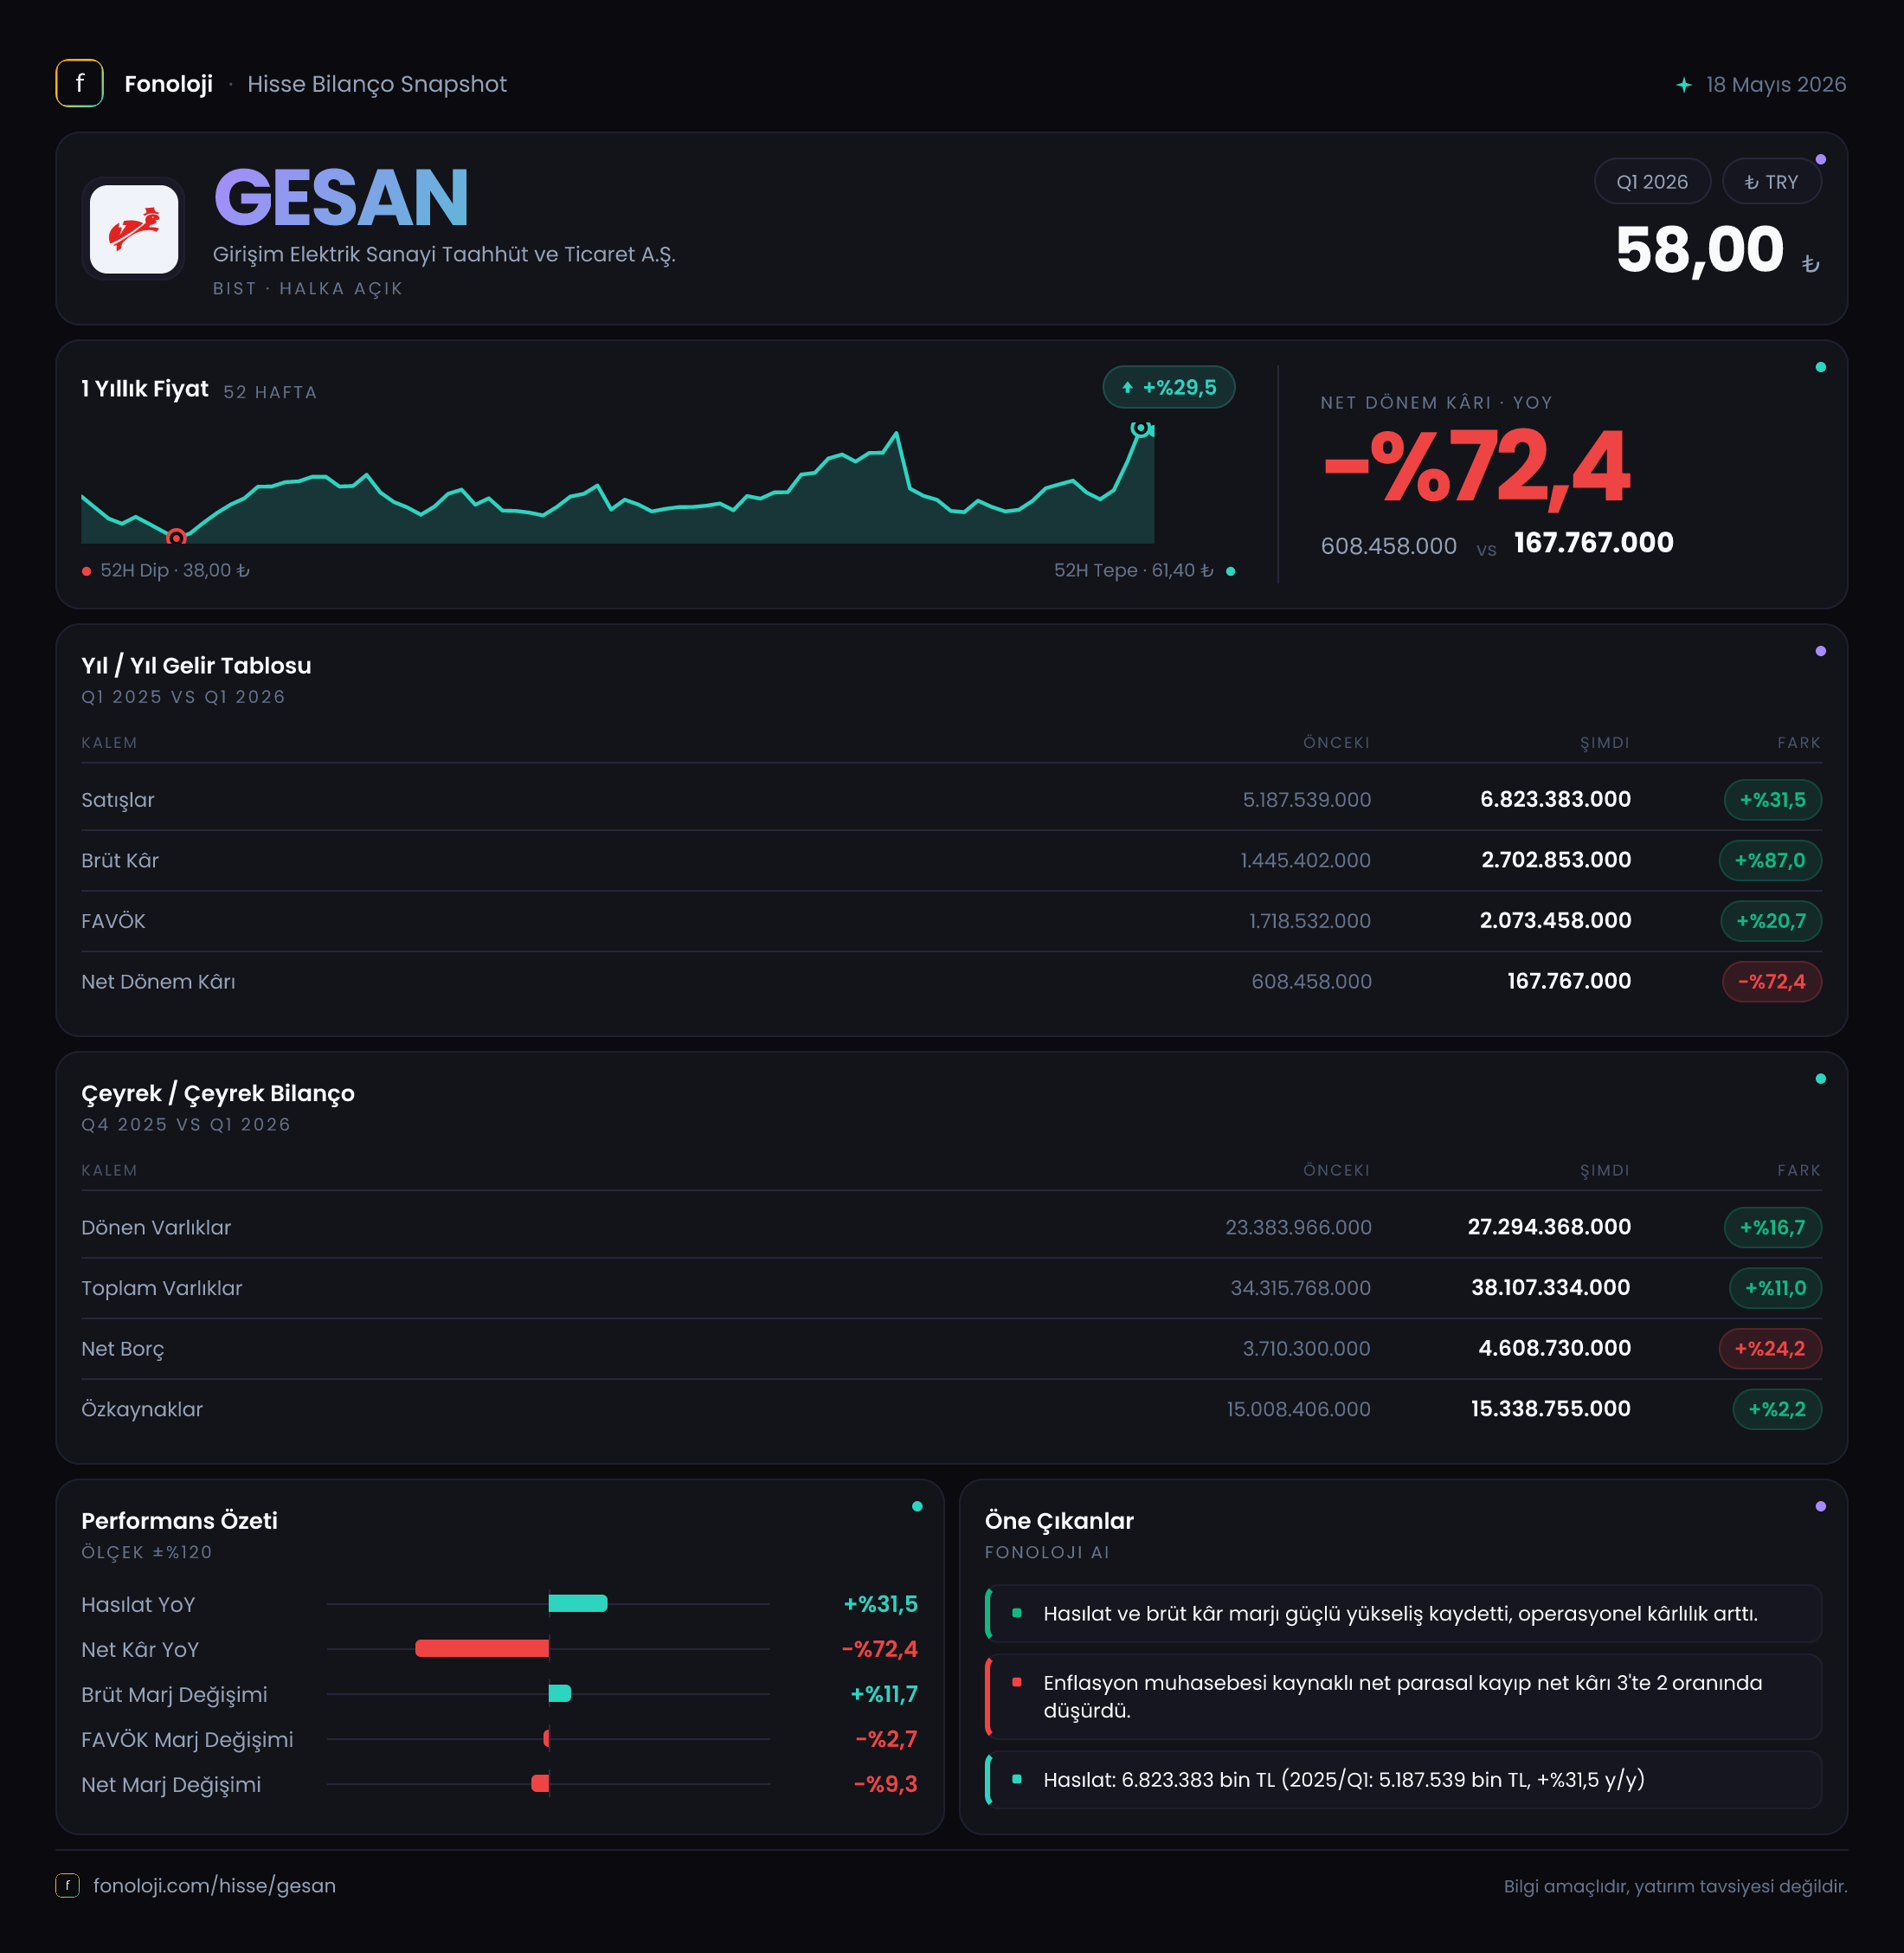Click the +%16,7 badge for Dönen Varlıklar
This screenshot has height=1953, width=1904.
(1772, 1228)
